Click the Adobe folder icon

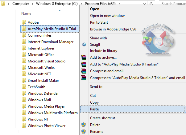[x=24, y=22]
